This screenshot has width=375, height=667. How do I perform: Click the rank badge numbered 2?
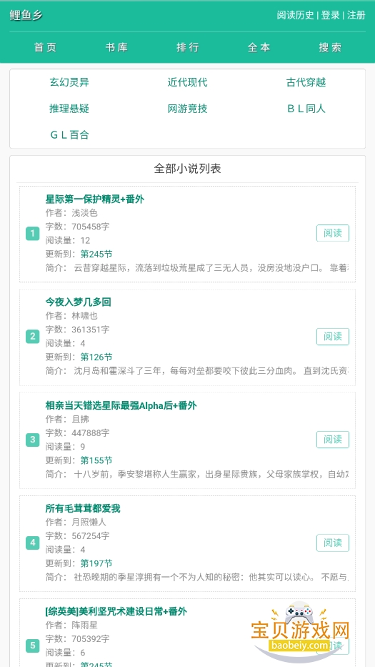point(32,337)
